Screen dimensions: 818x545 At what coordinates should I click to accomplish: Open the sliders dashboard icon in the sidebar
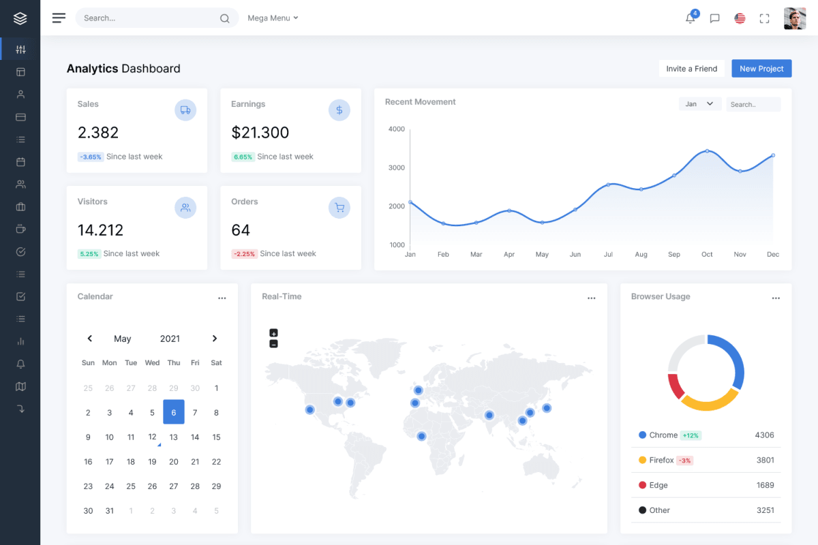click(20, 49)
